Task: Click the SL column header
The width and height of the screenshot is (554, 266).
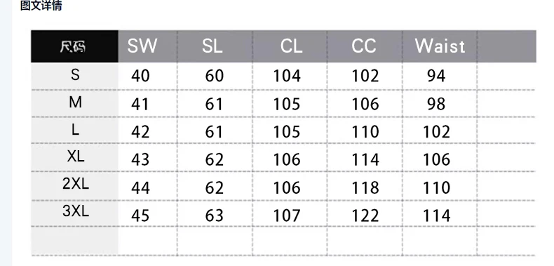Action: pyautogui.click(x=212, y=46)
